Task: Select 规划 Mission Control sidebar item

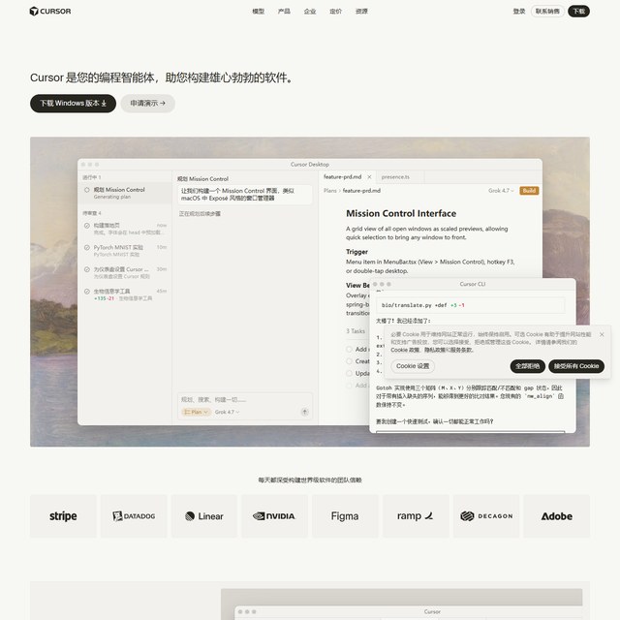Action: (125, 193)
